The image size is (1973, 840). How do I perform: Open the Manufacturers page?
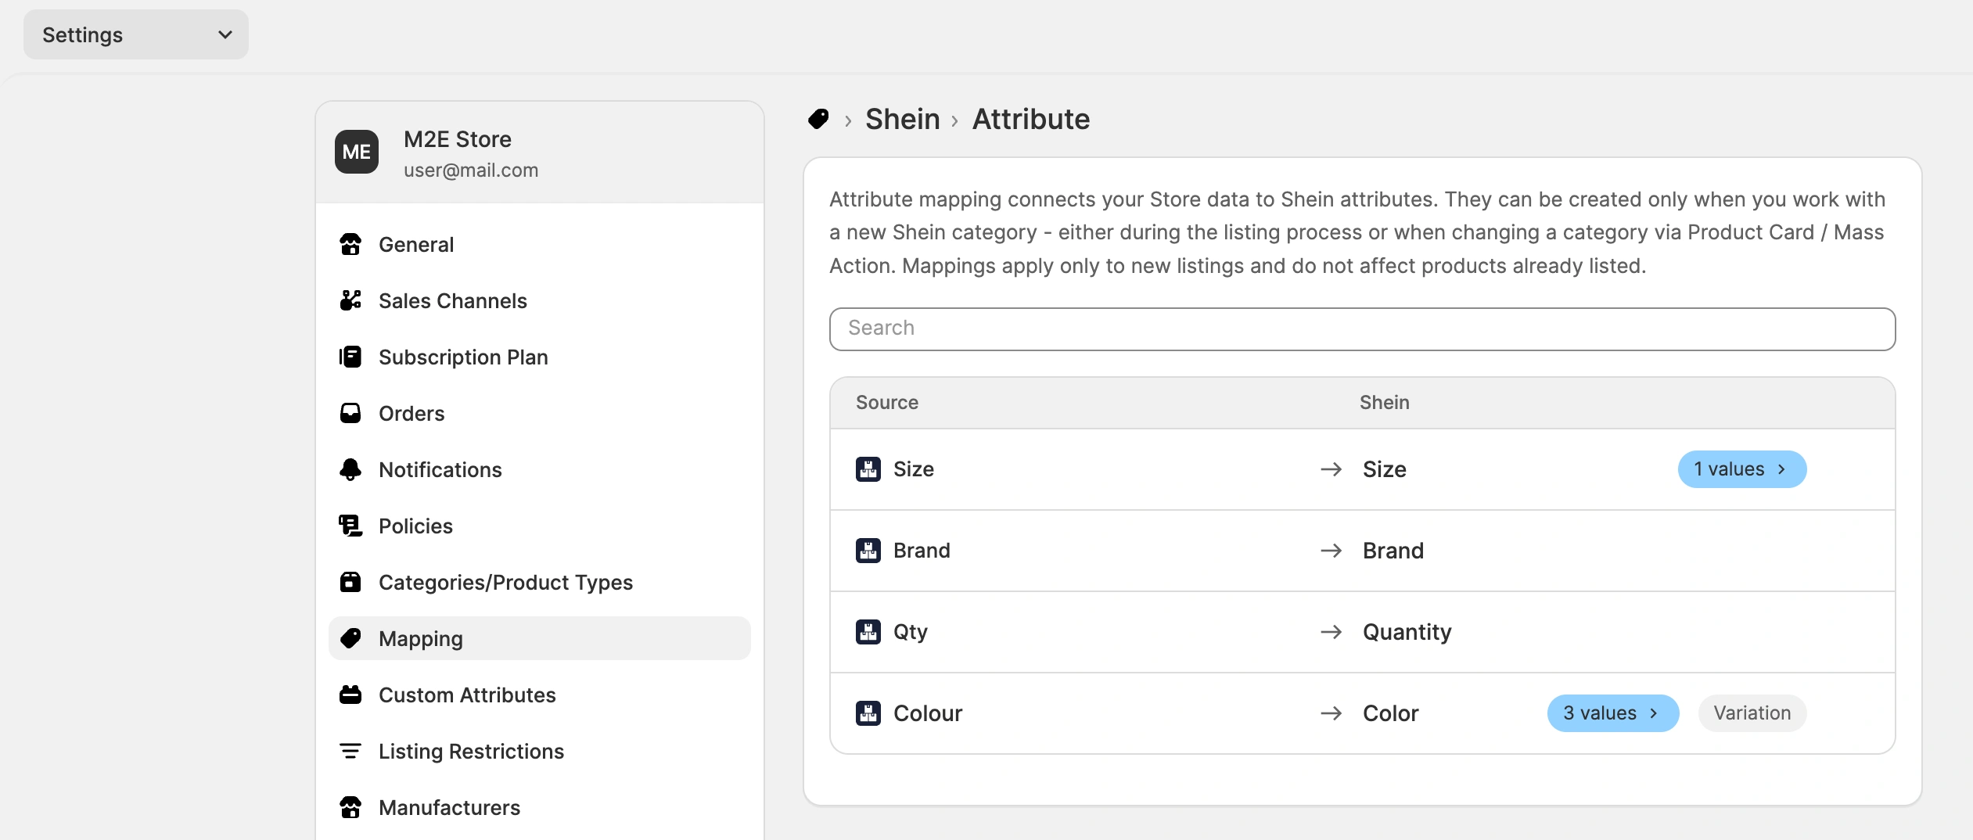[x=540, y=808]
